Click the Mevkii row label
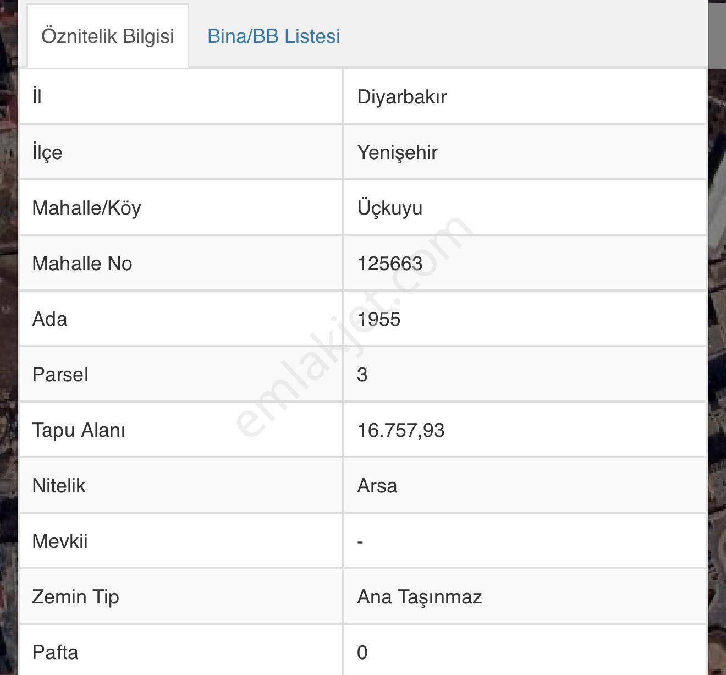Image resolution: width=726 pixels, height=675 pixels. 60,541
